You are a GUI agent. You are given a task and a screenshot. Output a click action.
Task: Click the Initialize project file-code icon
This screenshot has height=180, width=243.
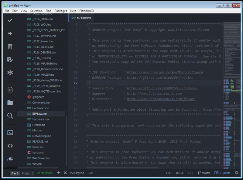coord(10,90)
